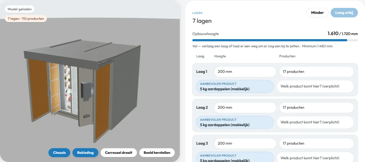Click the Laag 1 row label
The height and width of the screenshot is (162, 365).
pos(202,72)
